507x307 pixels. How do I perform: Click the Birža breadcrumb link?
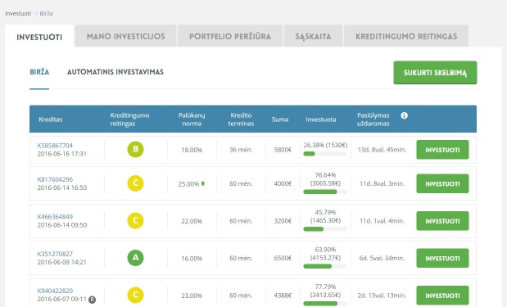pos(46,13)
